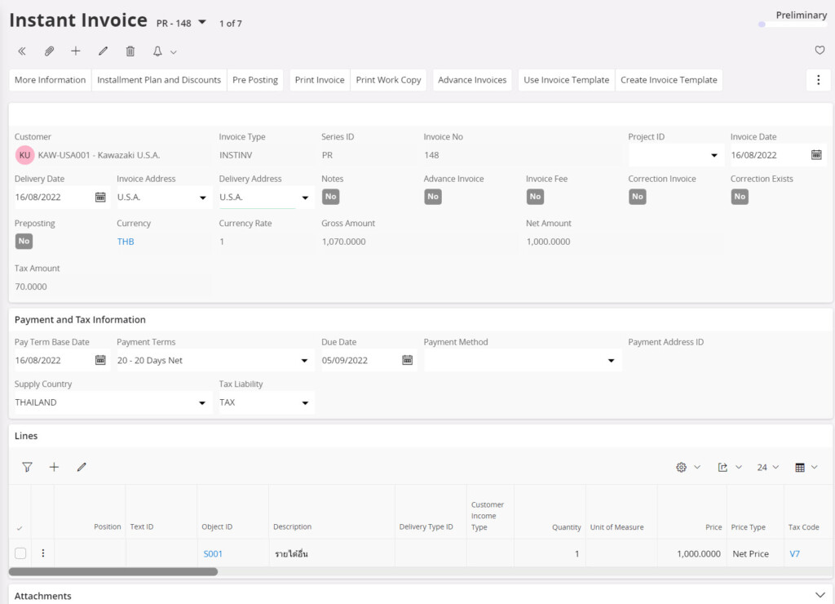Click the double-chevron back navigation icon

coord(22,51)
